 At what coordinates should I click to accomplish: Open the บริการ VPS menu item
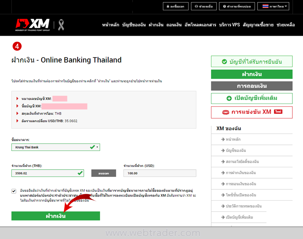click(x=230, y=25)
